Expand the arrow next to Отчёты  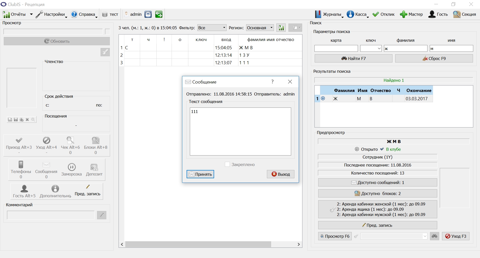[x=31, y=14]
